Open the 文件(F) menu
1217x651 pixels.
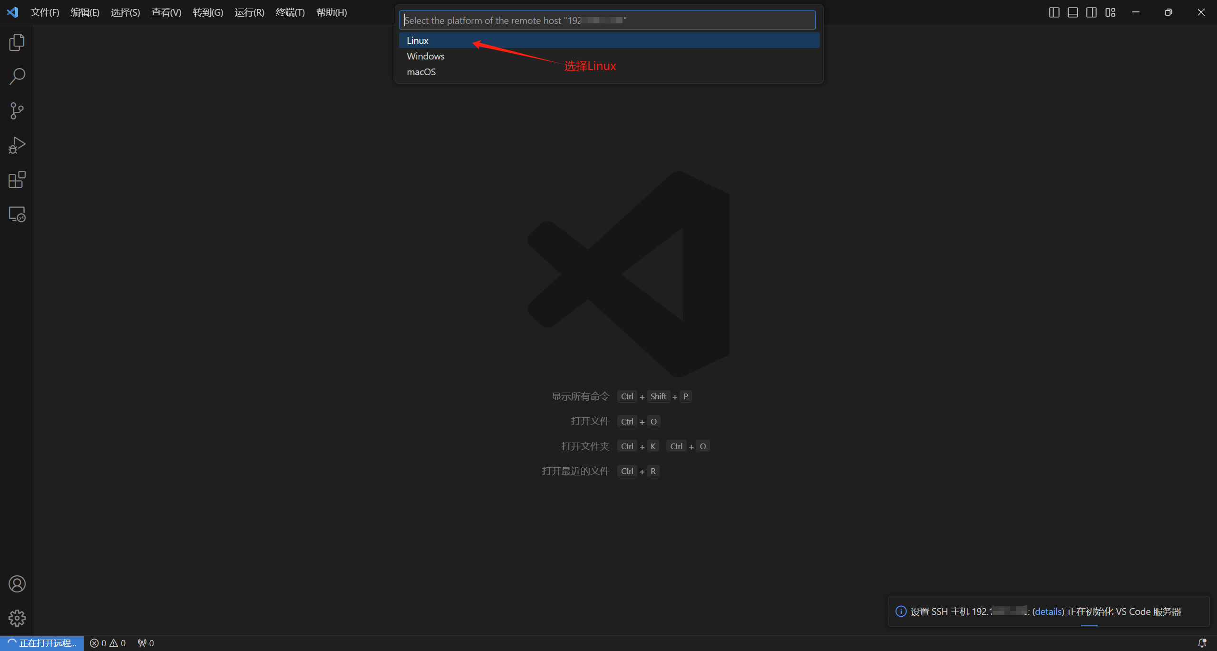coord(45,12)
